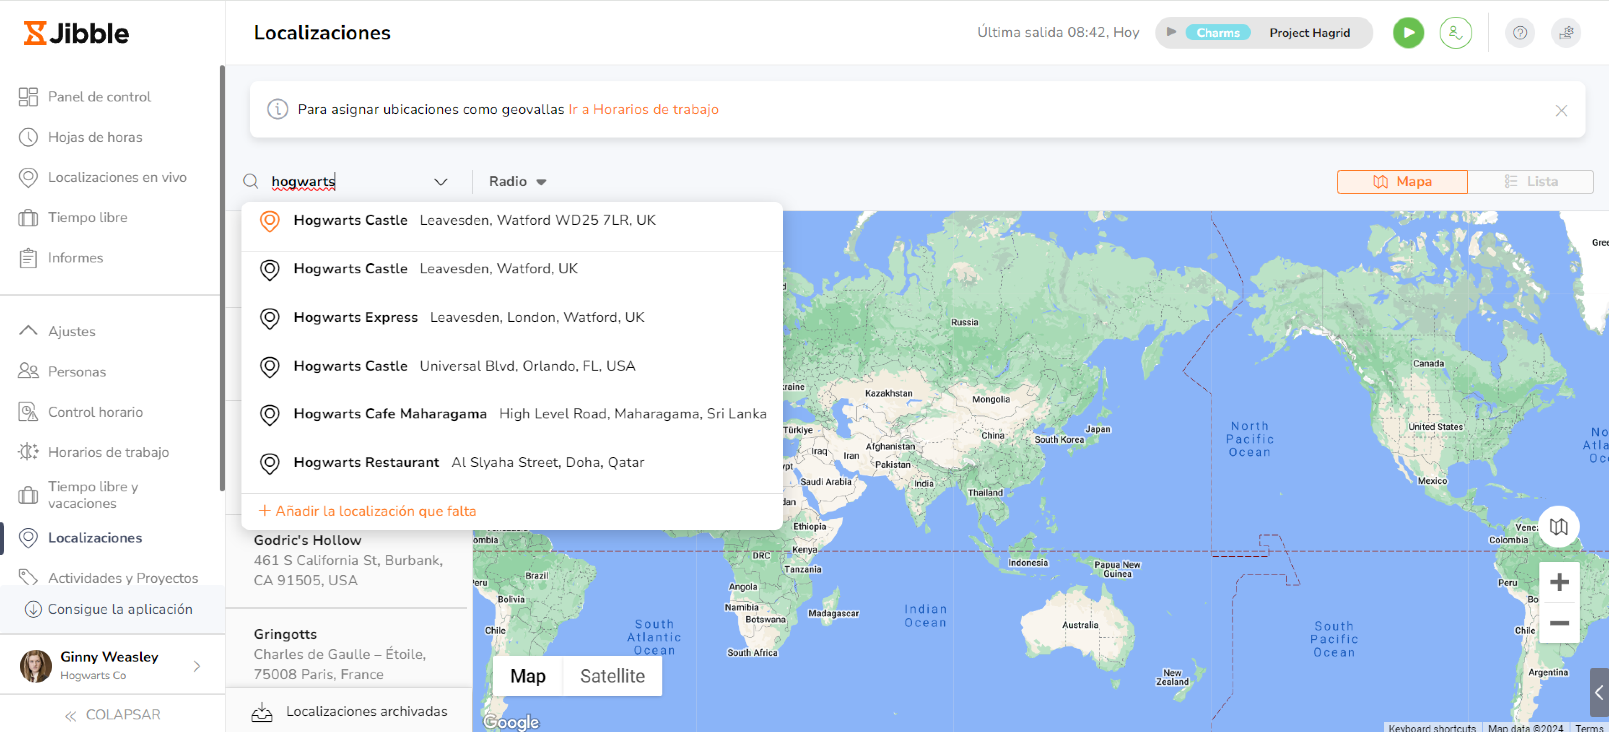Screen dimensions: 1609x732
Task: Click the Jibble logo
Action: click(x=76, y=33)
